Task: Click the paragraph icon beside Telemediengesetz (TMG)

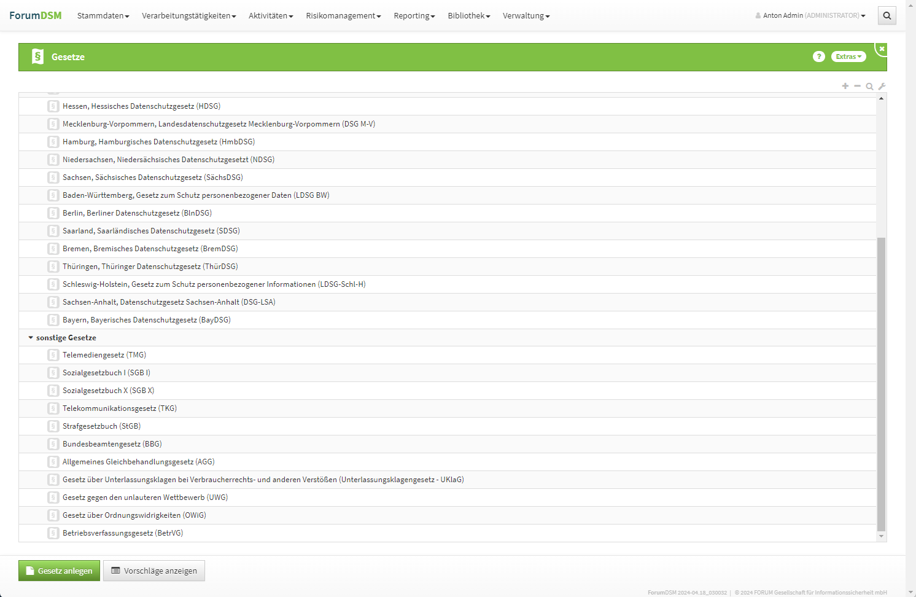Action: point(53,355)
